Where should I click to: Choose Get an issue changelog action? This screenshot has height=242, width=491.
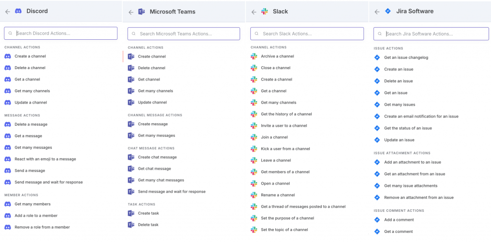tap(406, 58)
